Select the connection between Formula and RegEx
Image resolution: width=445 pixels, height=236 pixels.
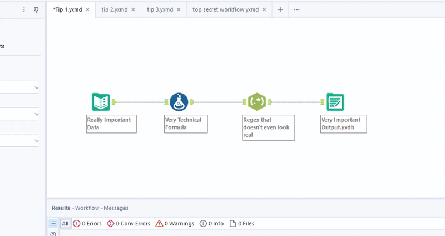click(218, 102)
